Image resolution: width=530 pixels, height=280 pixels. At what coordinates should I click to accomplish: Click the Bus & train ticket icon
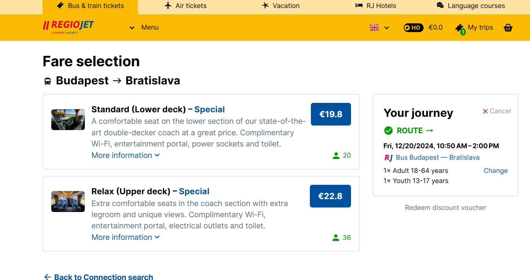click(x=60, y=6)
